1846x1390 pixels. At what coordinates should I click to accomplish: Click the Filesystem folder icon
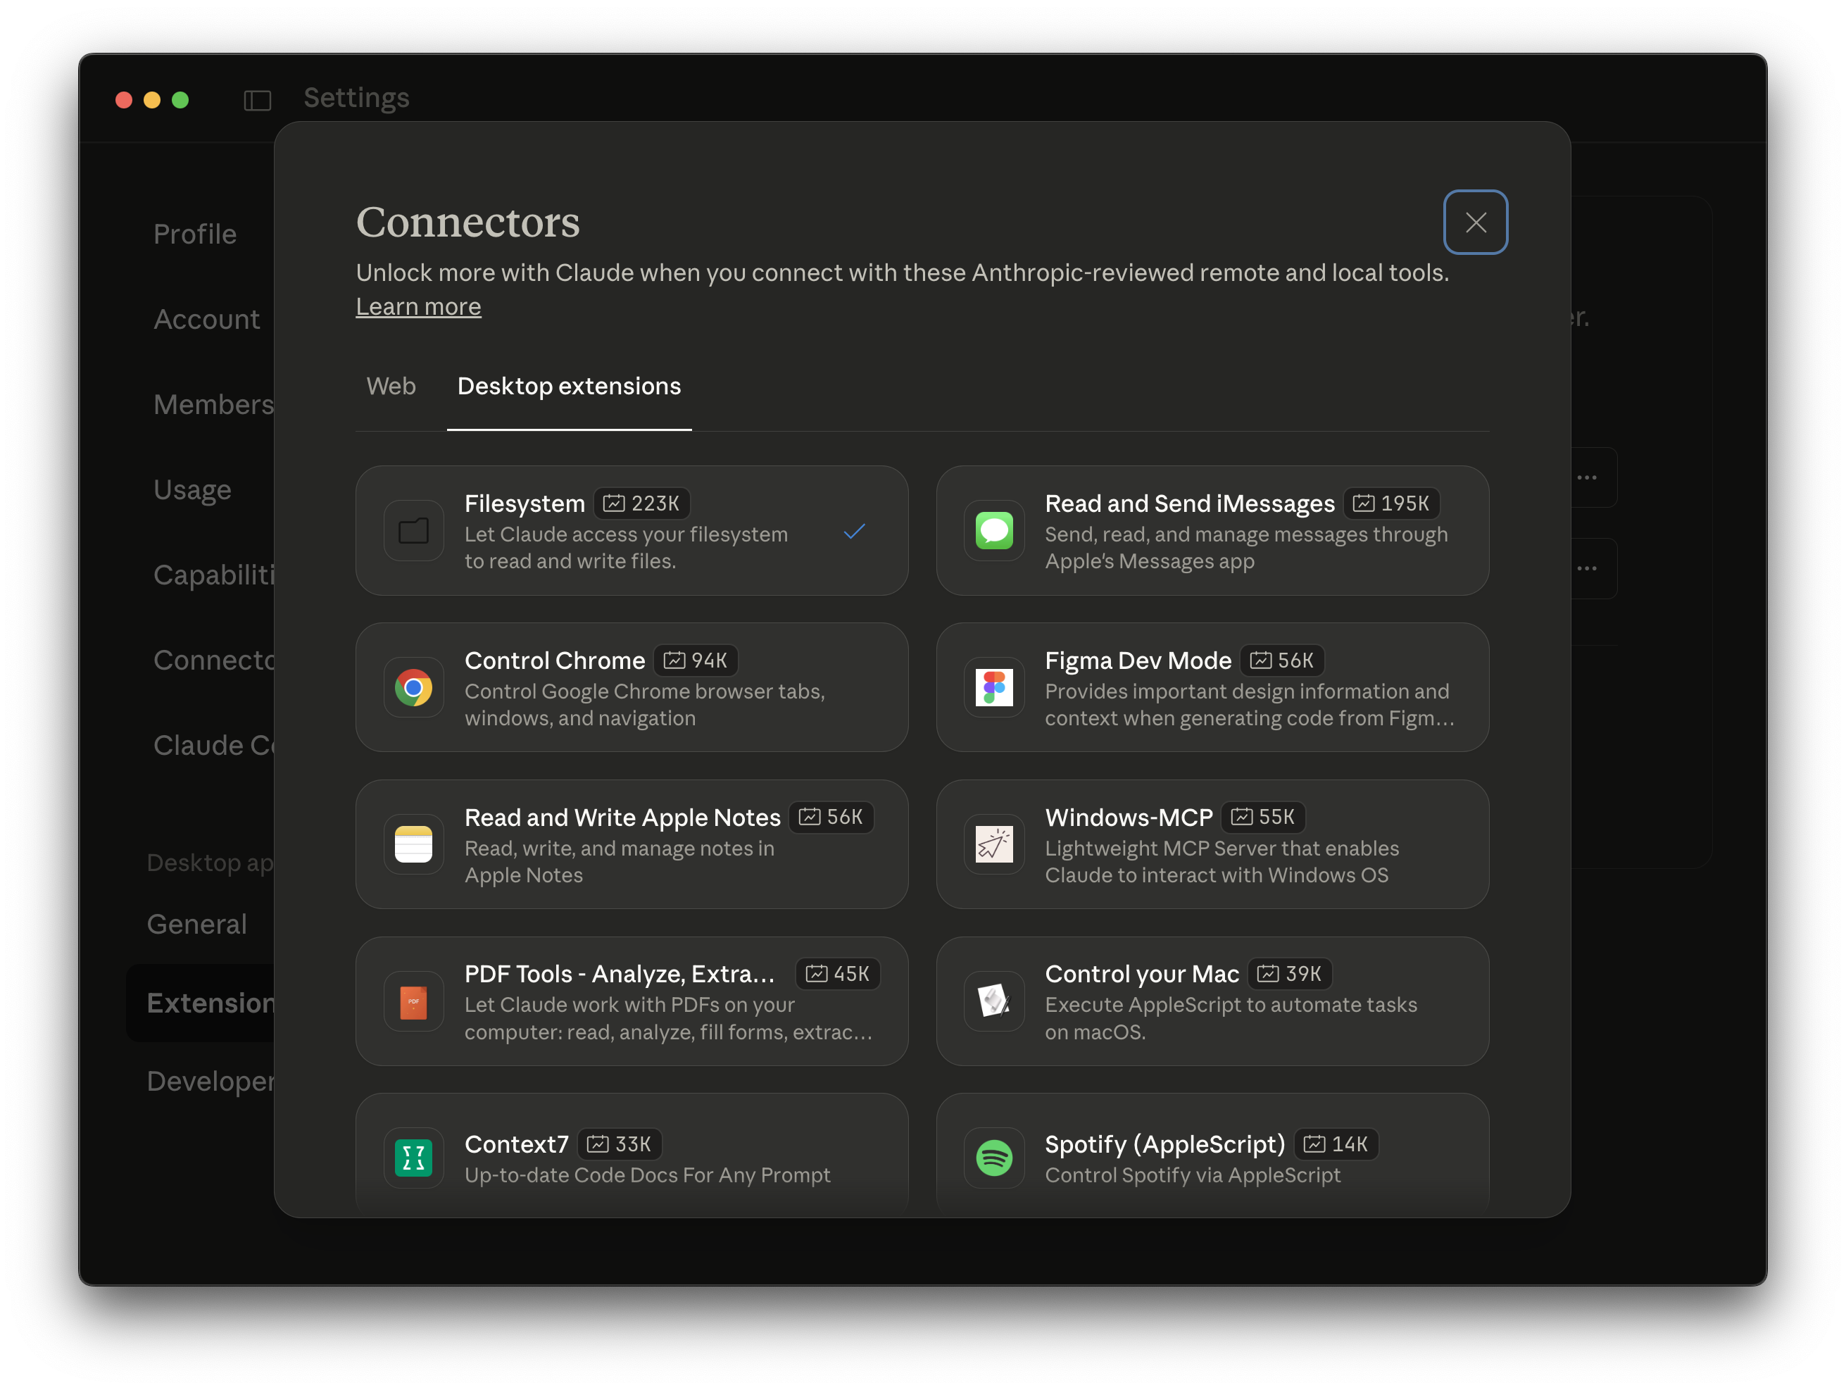pyautogui.click(x=413, y=531)
